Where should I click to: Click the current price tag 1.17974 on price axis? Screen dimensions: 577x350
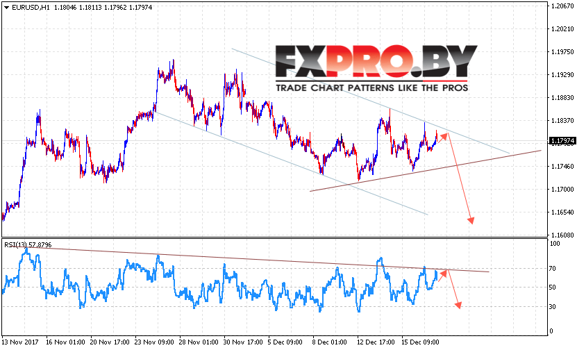click(x=562, y=141)
